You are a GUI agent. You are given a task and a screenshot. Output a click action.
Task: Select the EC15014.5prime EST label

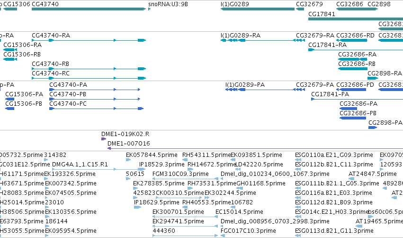tap(239, 212)
